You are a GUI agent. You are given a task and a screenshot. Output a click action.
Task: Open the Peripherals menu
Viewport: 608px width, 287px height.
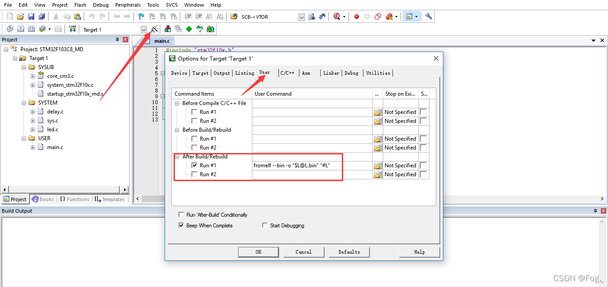point(128,5)
